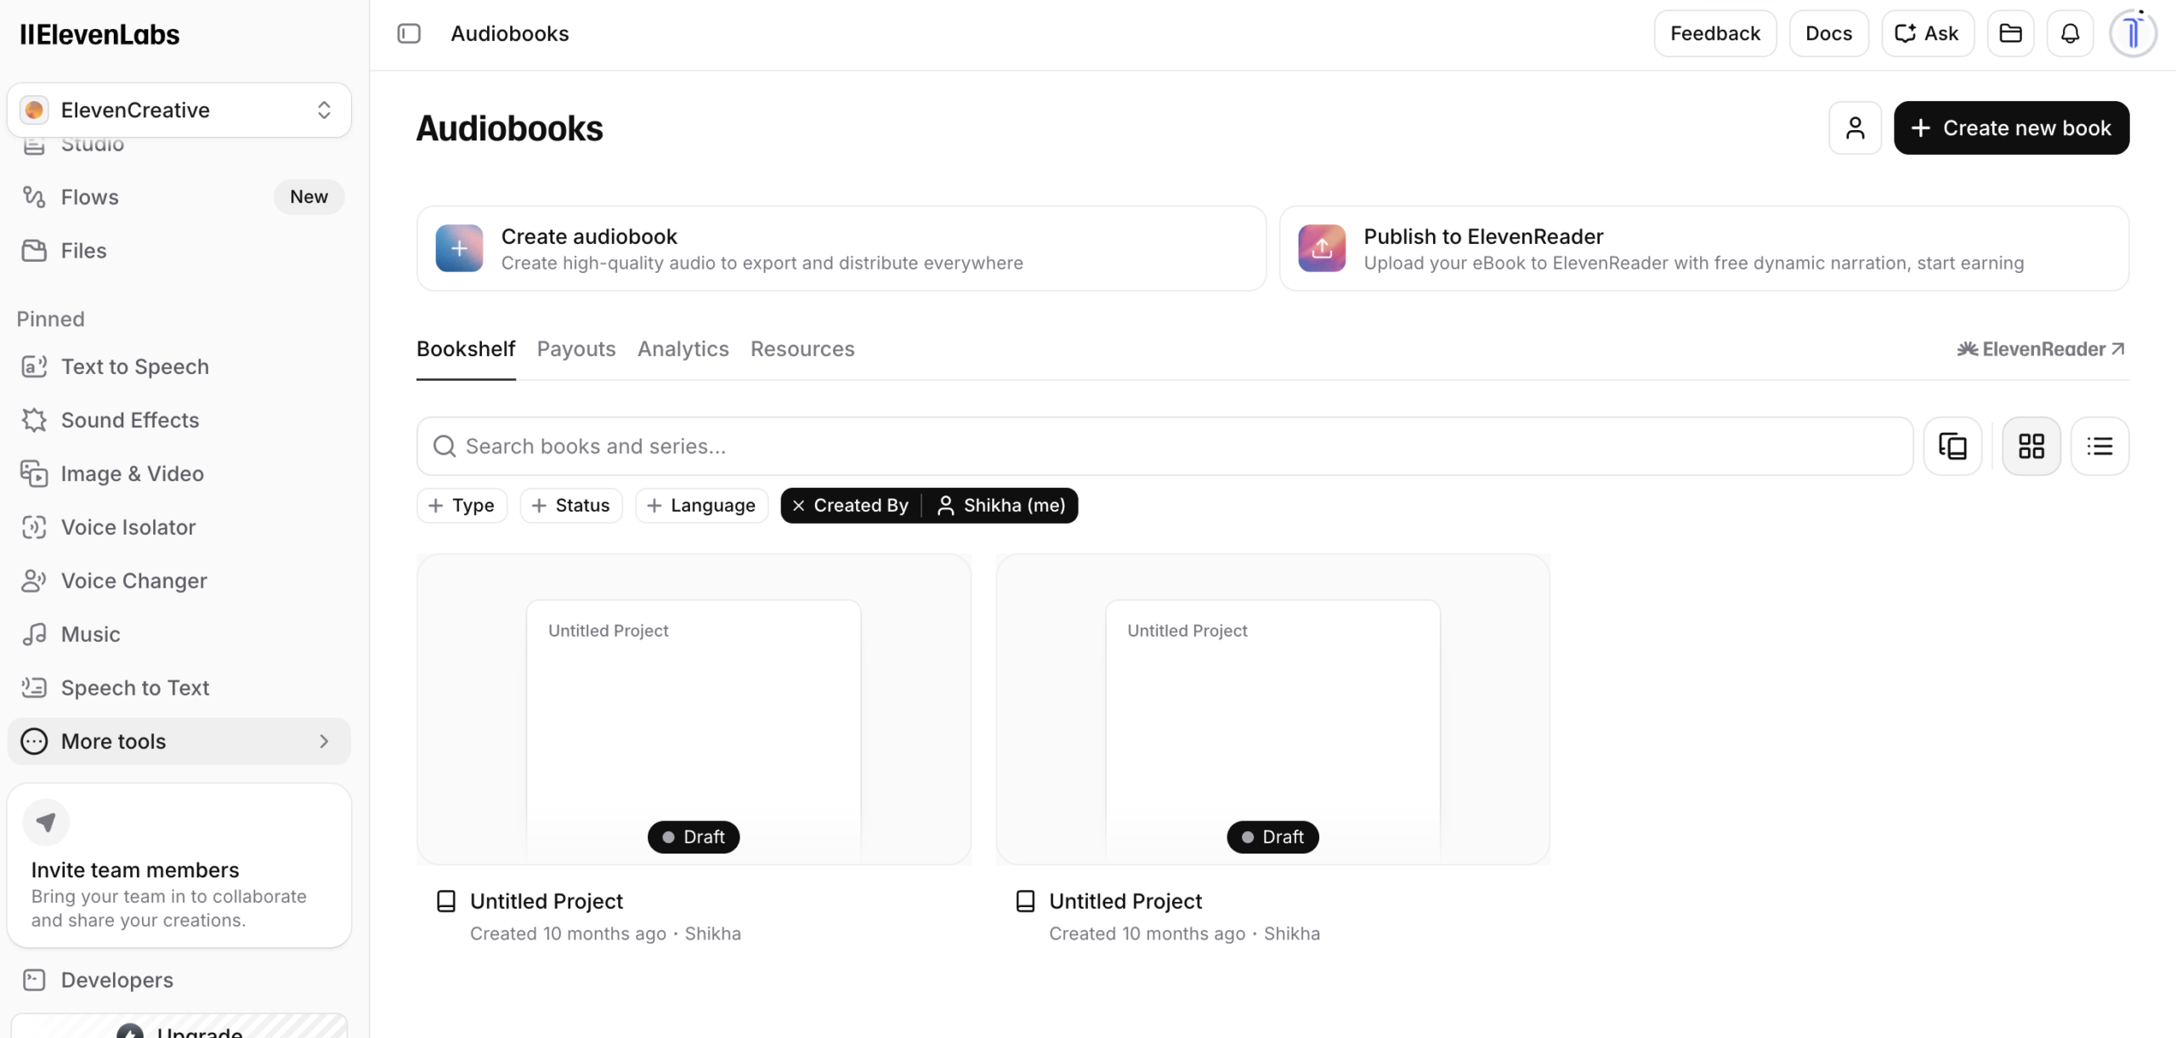The height and width of the screenshot is (1038, 2176).
Task: Collapse sidebar with the panel toggle icon
Action: (x=409, y=33)
